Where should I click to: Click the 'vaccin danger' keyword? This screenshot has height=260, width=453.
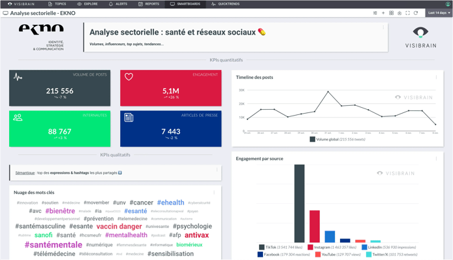[119, 226]
